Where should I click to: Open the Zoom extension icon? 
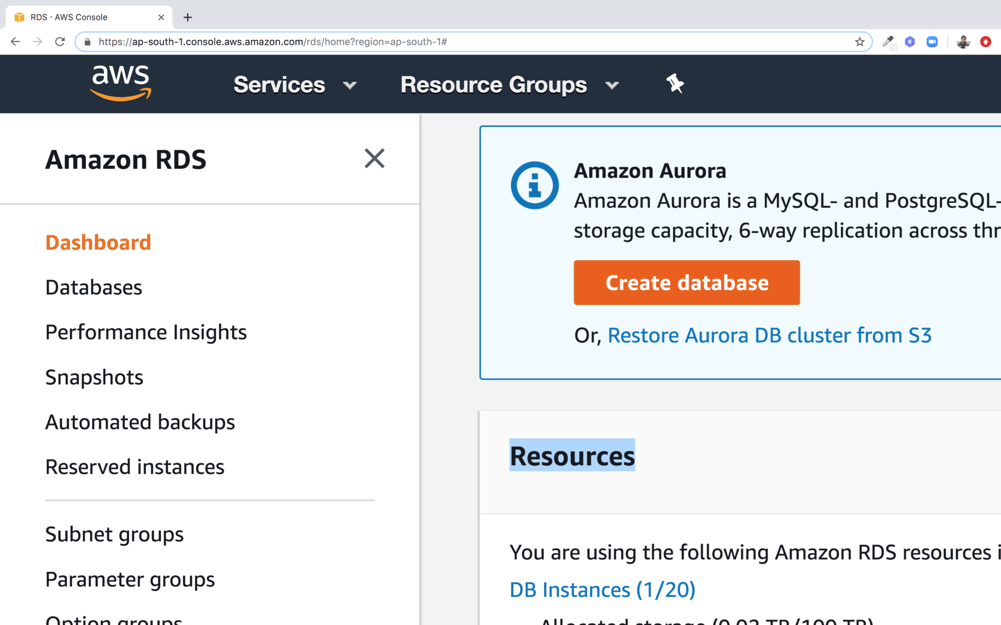tap(932, 42)
